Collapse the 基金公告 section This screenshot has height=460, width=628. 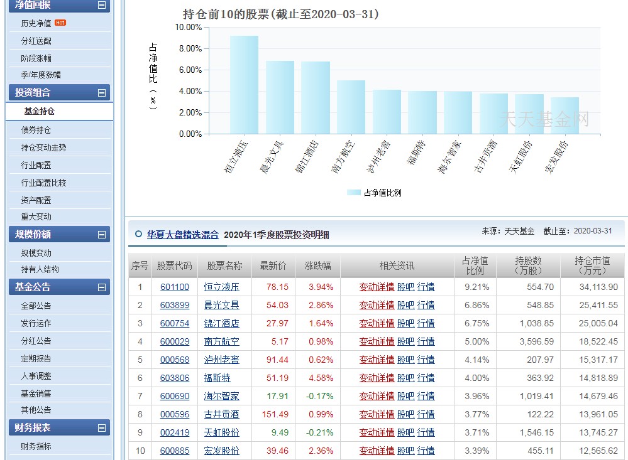(x=102, y=287)
